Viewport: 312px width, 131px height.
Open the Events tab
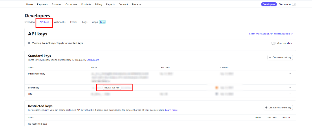[74, 22]
